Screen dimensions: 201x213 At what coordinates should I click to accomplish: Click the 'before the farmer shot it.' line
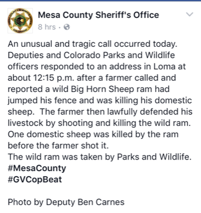(58, 146)
